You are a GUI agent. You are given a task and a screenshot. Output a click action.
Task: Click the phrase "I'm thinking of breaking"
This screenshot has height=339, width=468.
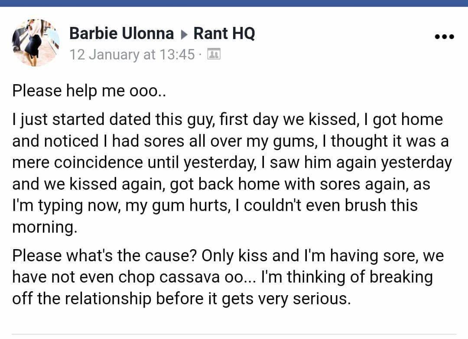coord(347,277)
